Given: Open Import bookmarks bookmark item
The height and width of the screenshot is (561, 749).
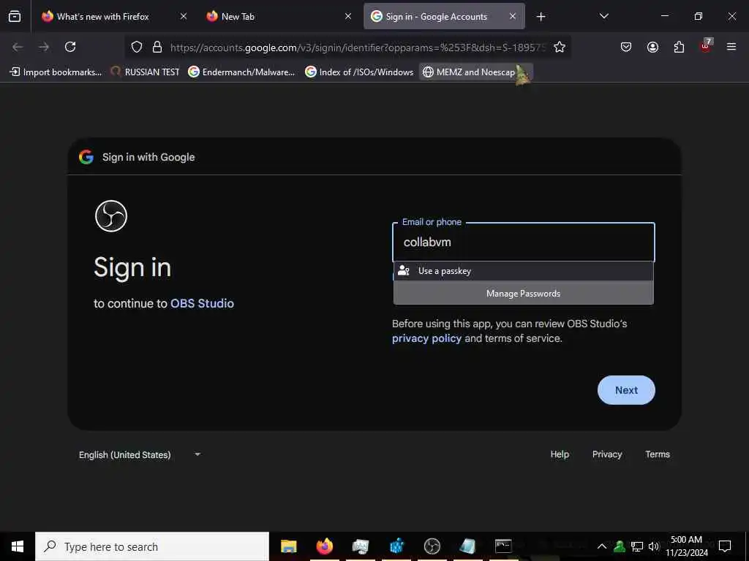Looking at the screenshot, I should 56,72.
